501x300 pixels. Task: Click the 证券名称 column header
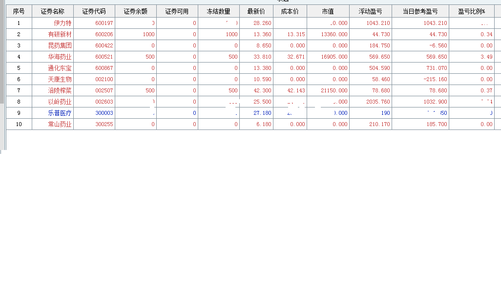(x=53, y=12)
